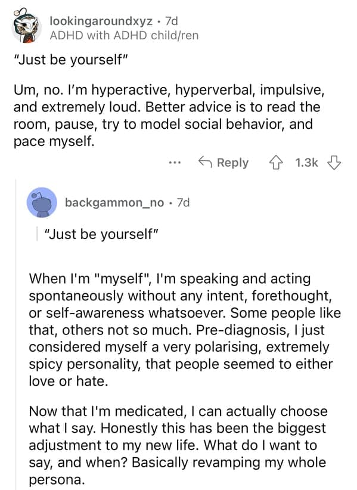Open the username backgammon_no profile
Viewport: 357px width, 490px height.
tap(114, 203)
